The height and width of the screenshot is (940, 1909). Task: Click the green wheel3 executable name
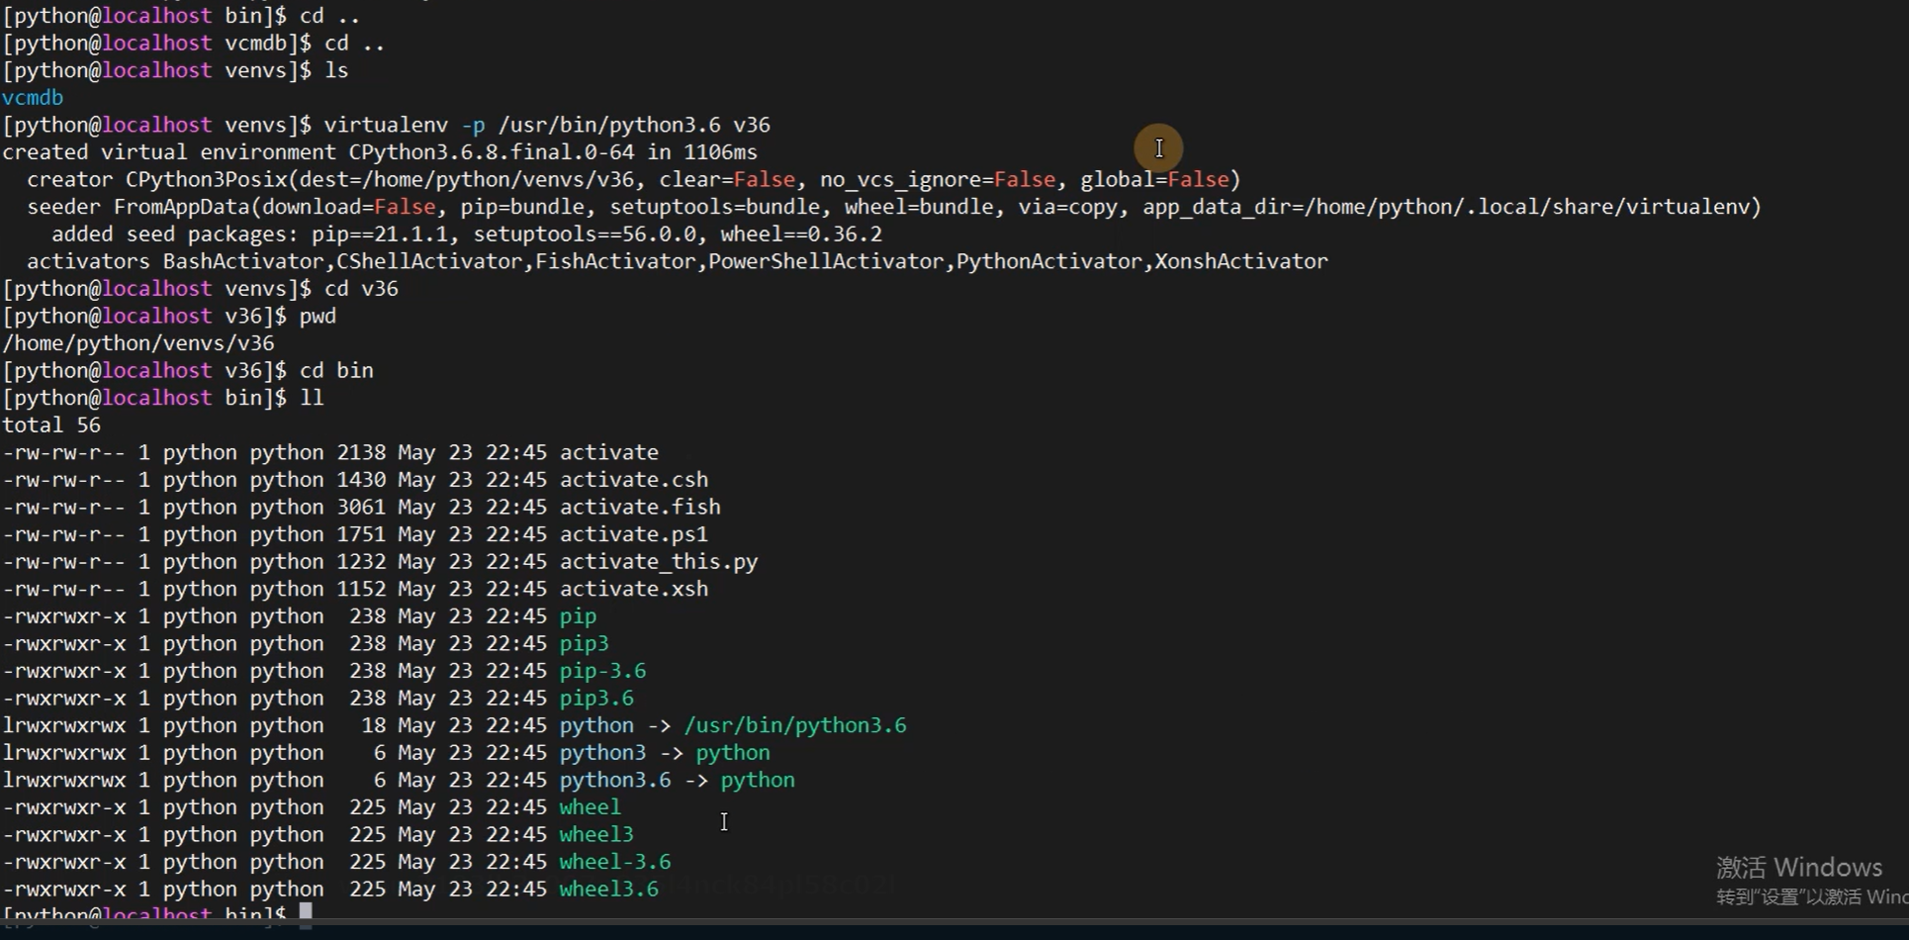595,835
